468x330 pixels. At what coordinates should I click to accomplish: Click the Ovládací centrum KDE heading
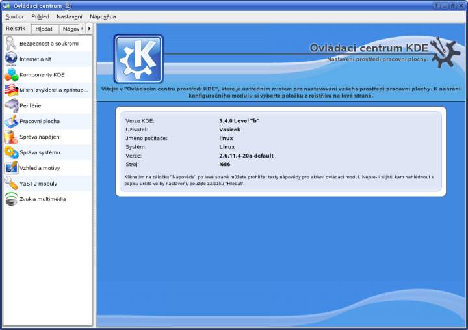[369, 48]
